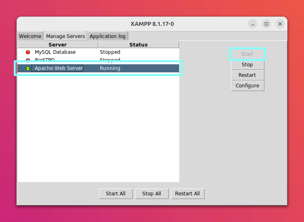This screenshot has height=222, width=304.
Task: Click the Stop All button
Action: click(152, 194)
